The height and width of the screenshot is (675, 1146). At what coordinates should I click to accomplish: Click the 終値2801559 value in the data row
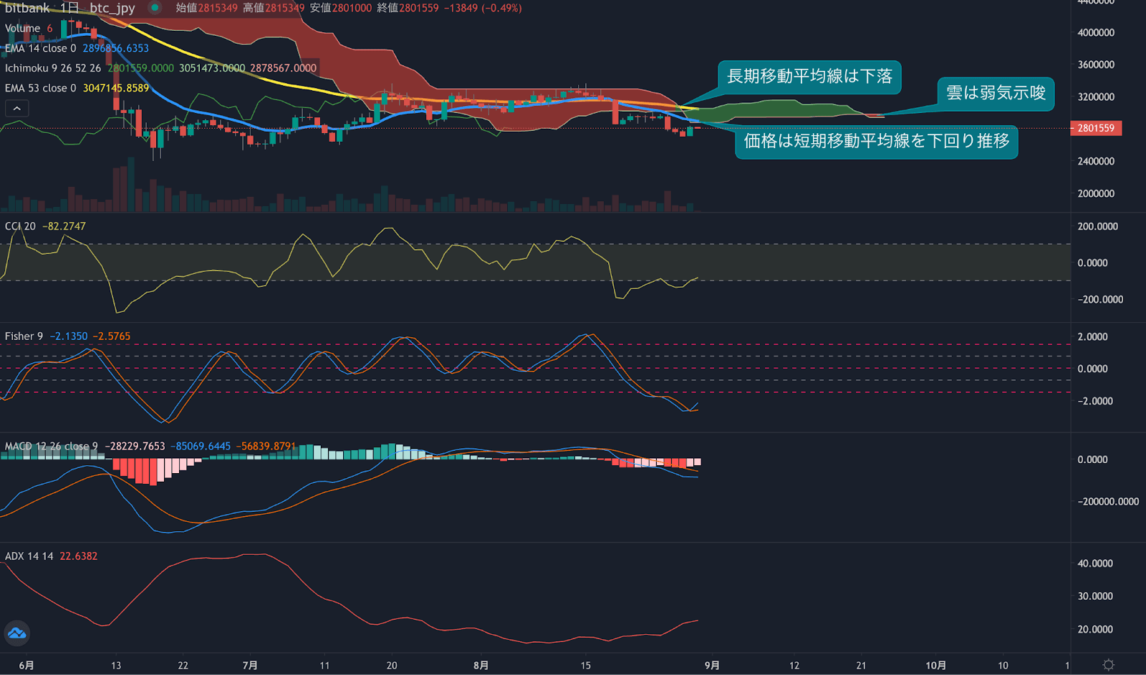click(409, 8)
